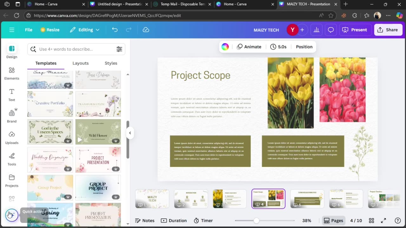Image resolution: width=406 pixels, height=228 pixels.
Task: Open the Resize option
Action: (50, 30)
